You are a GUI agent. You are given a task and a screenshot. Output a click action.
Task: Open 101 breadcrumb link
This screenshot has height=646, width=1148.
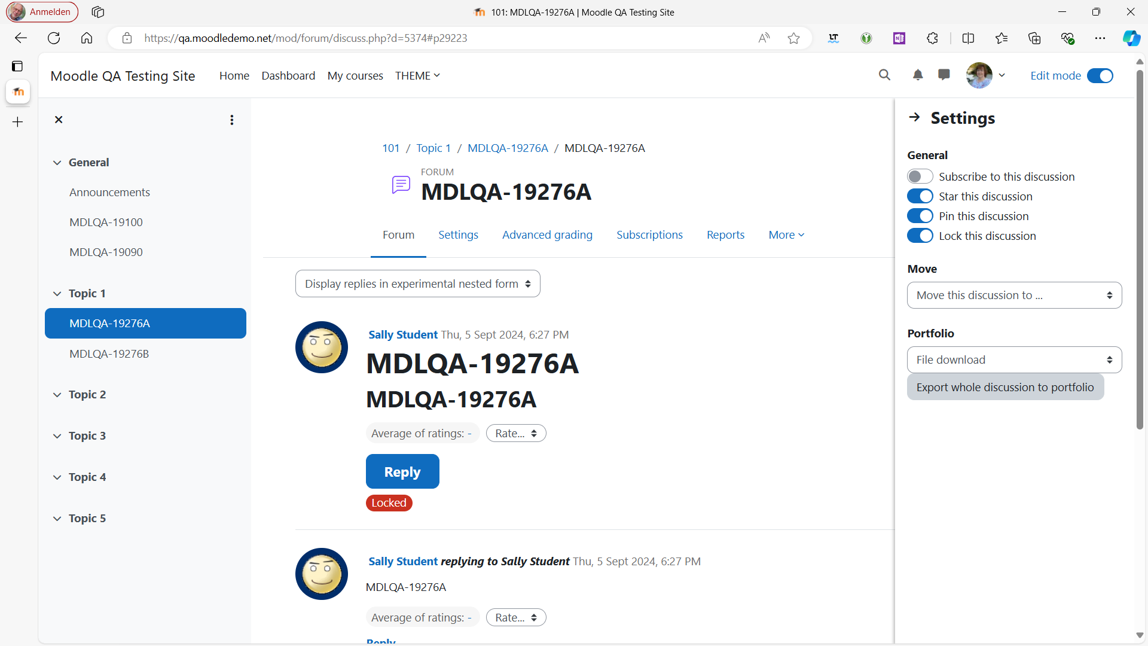point(390,148)
